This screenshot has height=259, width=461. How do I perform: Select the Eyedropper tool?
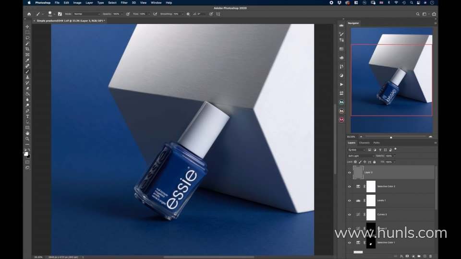[27, 60]
